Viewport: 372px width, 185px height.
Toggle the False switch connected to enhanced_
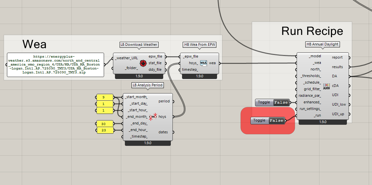click(281, 102)
